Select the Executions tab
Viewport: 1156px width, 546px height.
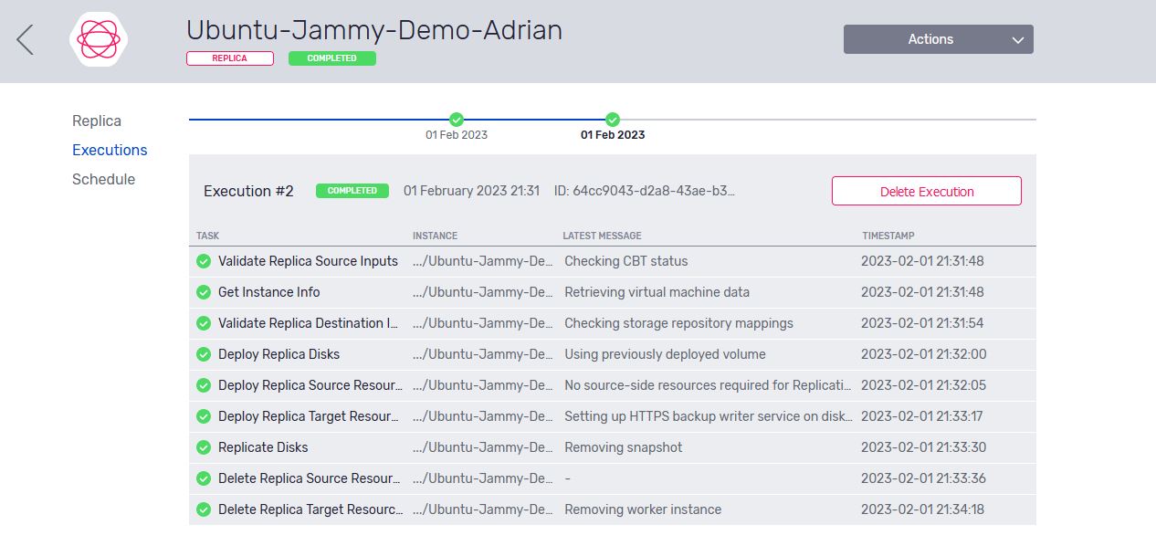coord(110,150)
